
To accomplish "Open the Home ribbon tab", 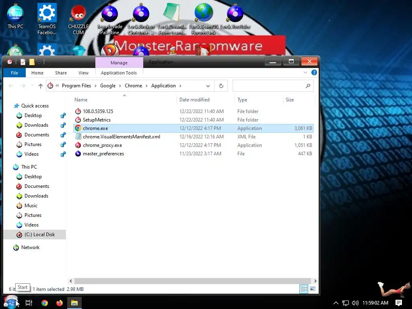I will click(37, 73).
